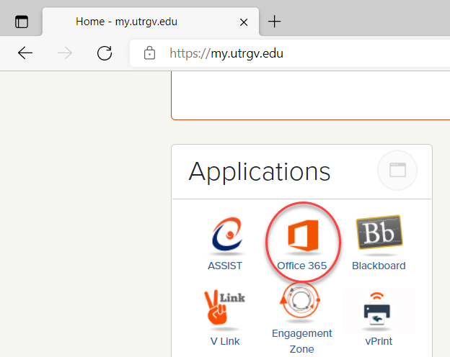This screenshot has height=357, width=450.
Task: Click the Applications heading text
Action: point(260,171)
